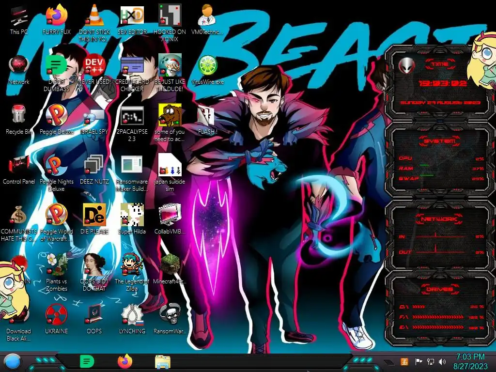The image size is (496, 372).
Task: Open File Explorer from the taskbar
Action: click(163, 362)
